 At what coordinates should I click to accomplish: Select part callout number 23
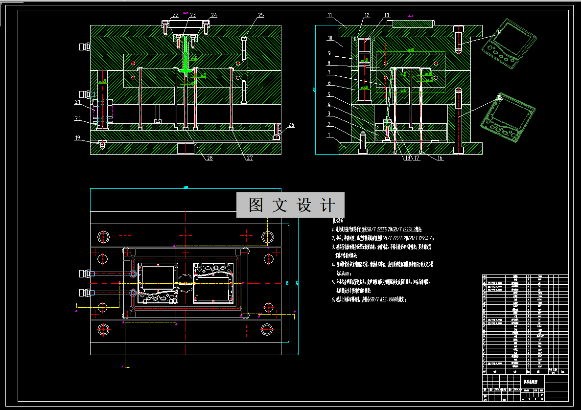(193, 15)
